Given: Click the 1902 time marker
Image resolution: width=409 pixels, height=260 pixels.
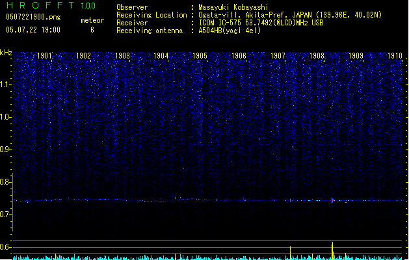Looking at the screenshot, I should point(83,56).
